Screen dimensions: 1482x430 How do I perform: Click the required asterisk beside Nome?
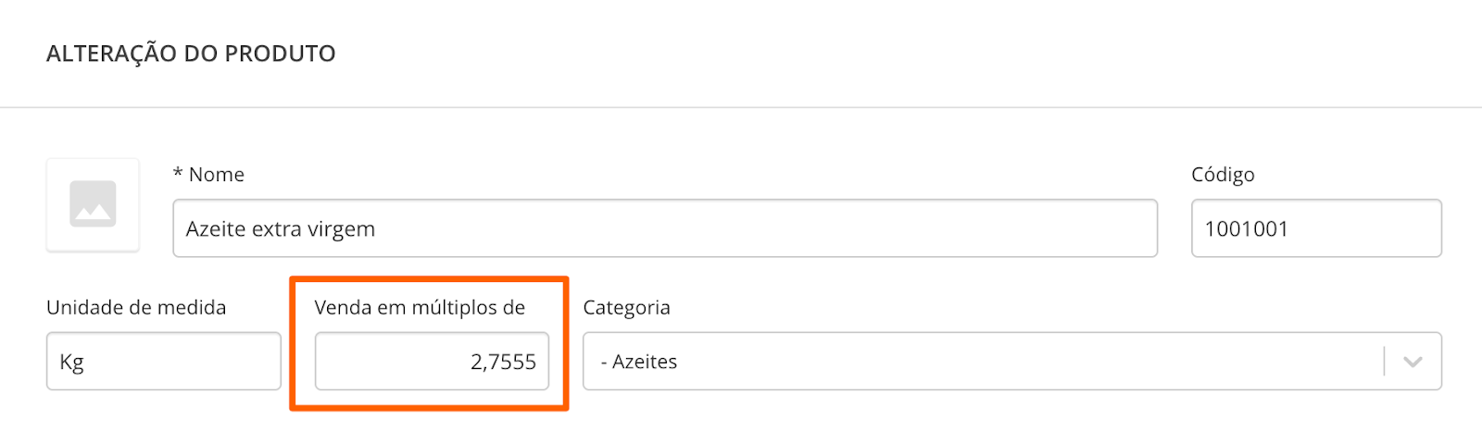tap(178, 174)
